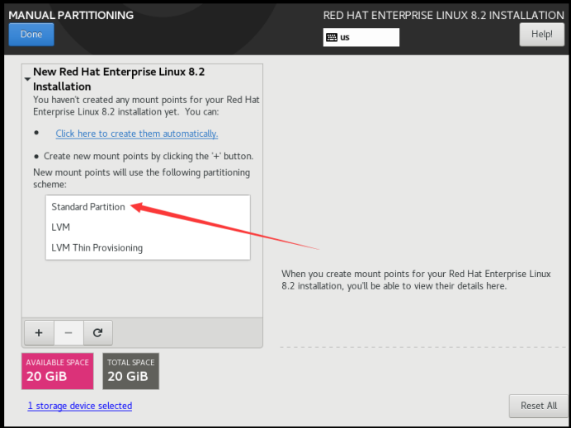Click the mount point details placeholder text
Screen dimensions: 571x428
tap(416, 280)
